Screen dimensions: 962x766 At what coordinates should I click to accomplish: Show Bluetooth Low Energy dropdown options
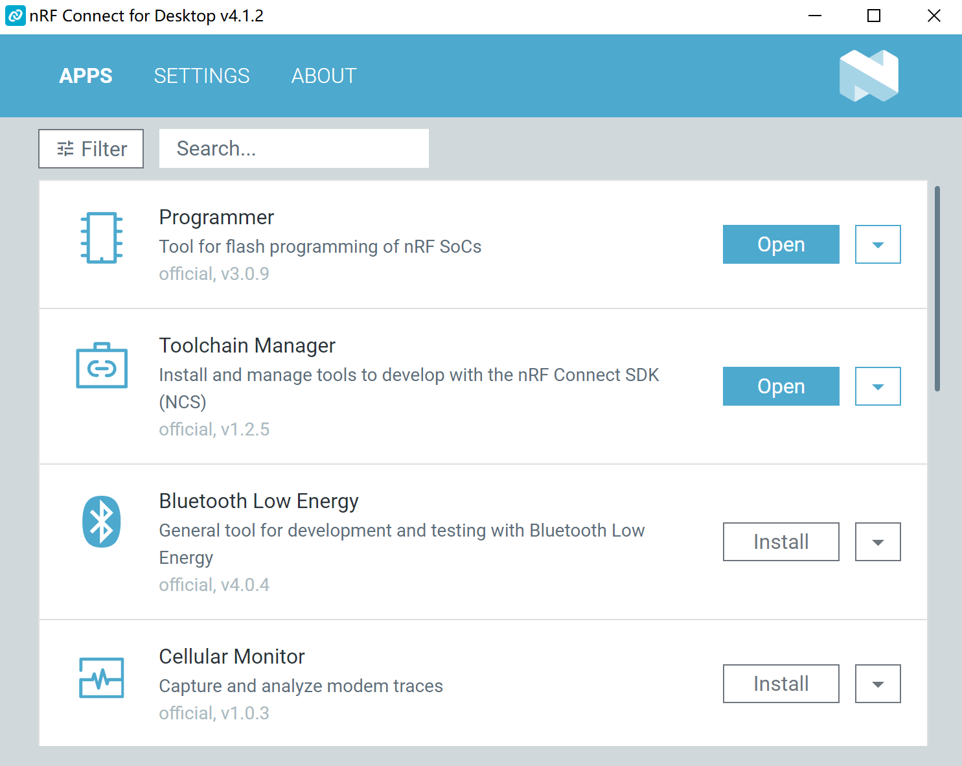[x=878, y=542]
